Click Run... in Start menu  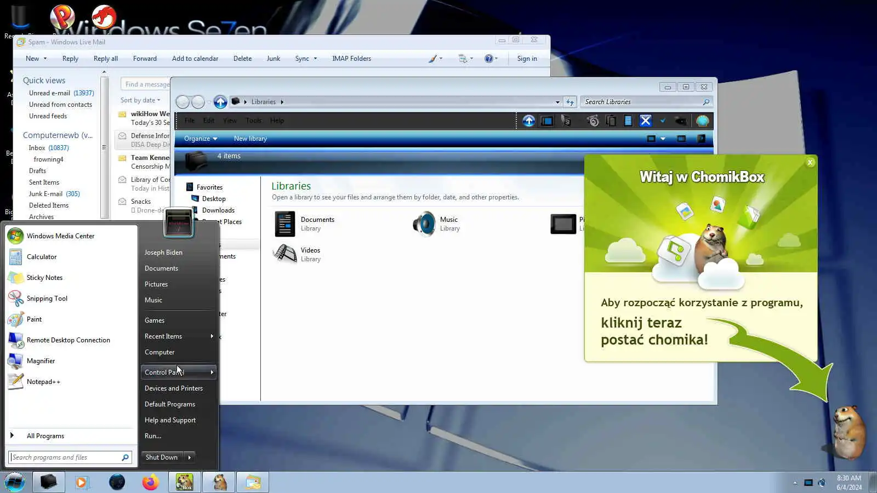pyautogui.click(x=178, y=436)
